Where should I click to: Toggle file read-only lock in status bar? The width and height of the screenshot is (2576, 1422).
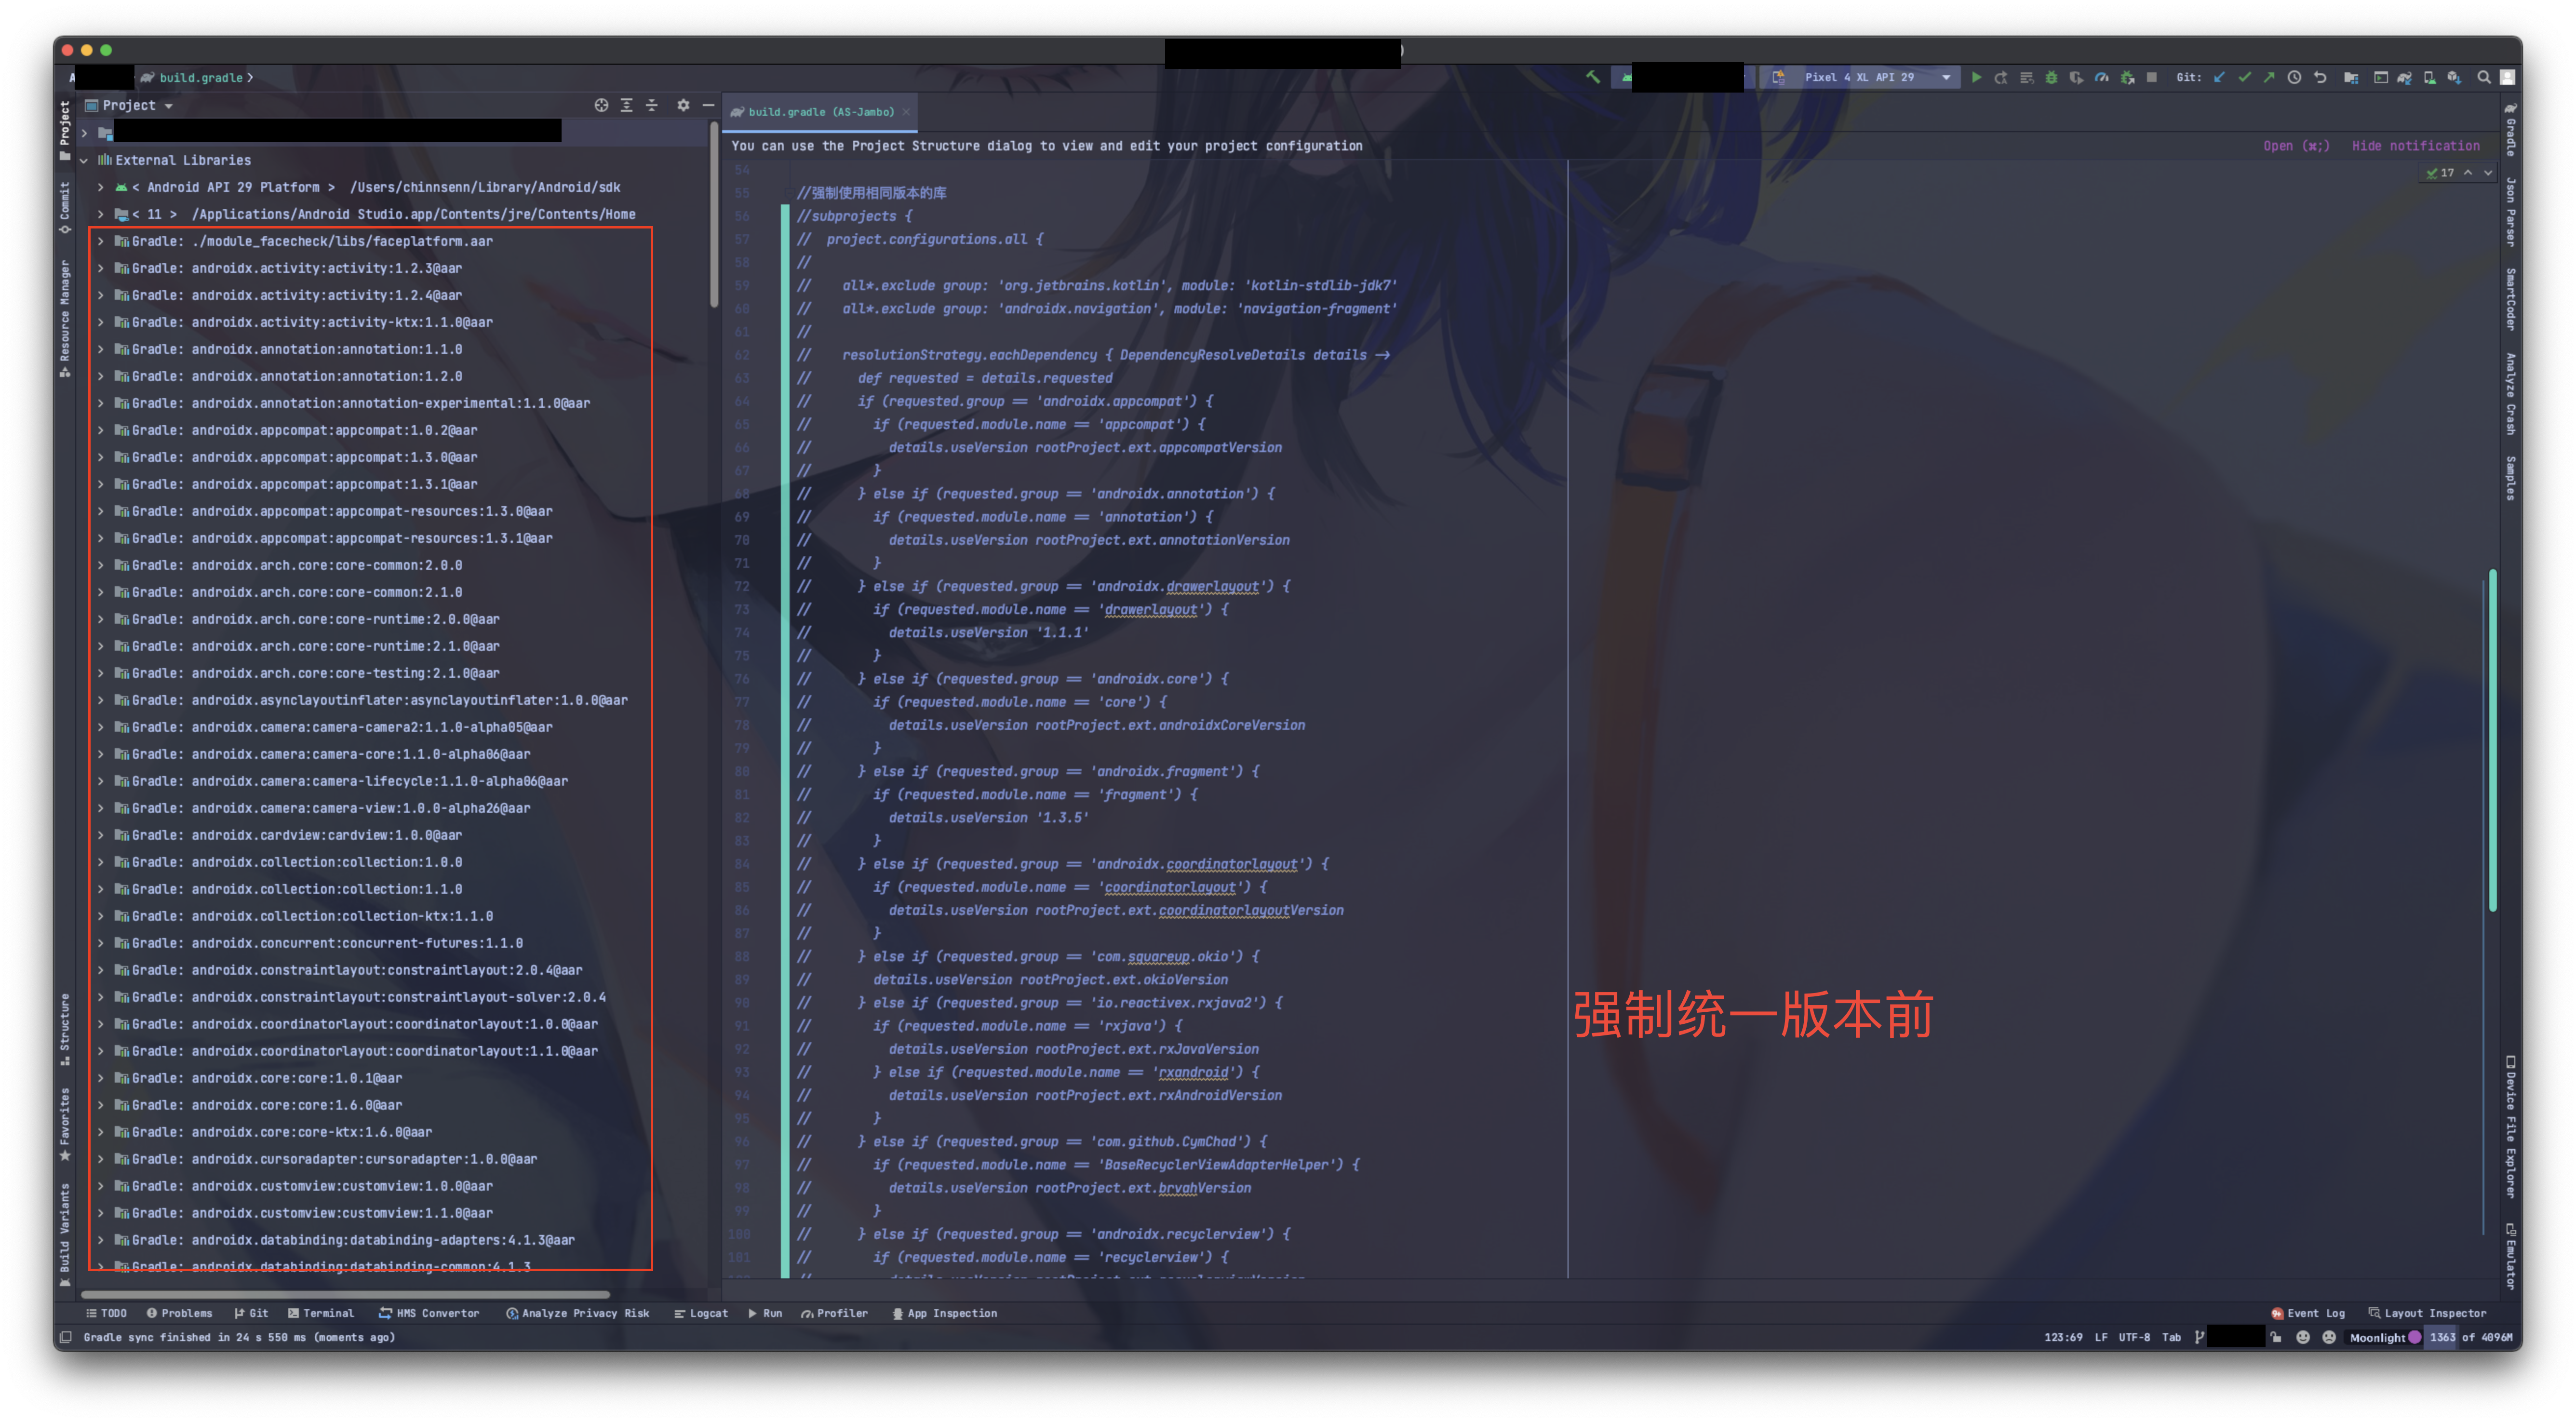point(2277,1337)
